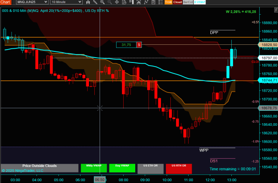Click the DPP pivot label

[214, 33]
